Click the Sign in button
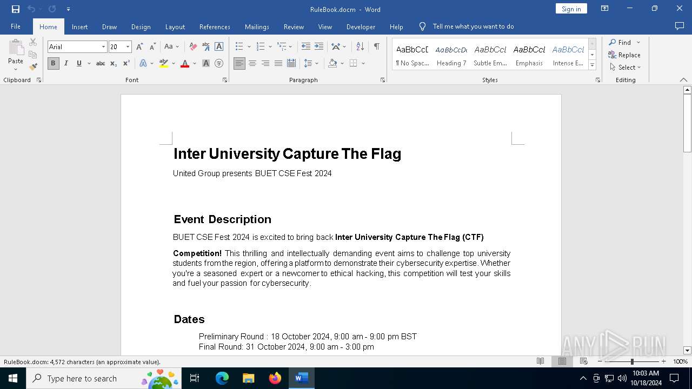Viewport: 692px width, 389px height. coord(571,9)
